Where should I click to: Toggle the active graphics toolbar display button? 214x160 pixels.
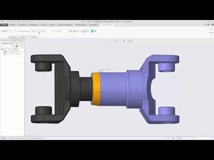pyautogui.click(x=130, y=41)
